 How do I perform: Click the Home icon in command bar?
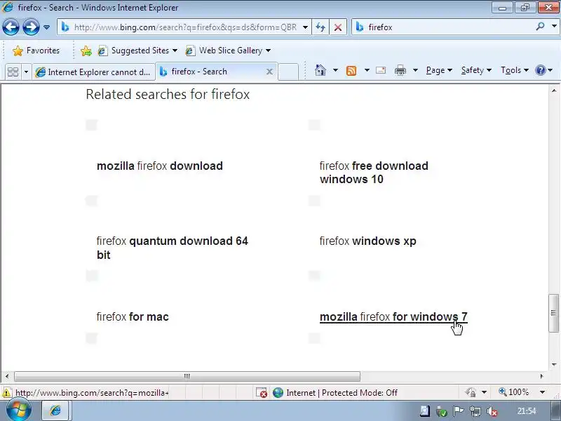[x=320, y=70]
